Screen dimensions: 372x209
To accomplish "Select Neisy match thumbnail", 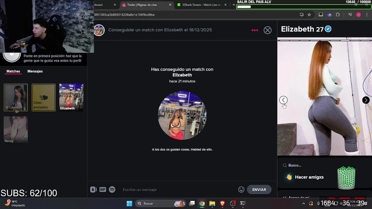I will 16,130.
